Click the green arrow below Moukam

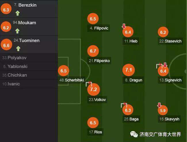click(18, 31)
